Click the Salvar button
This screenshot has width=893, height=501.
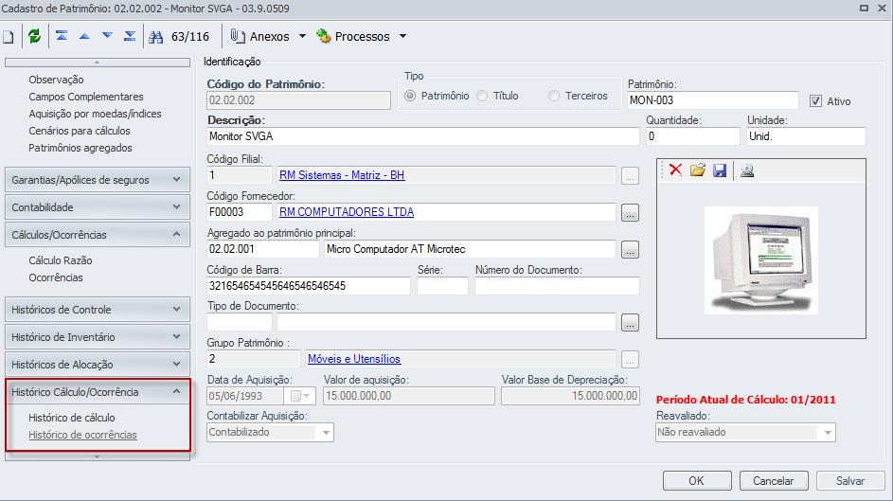tap(850, 481)
